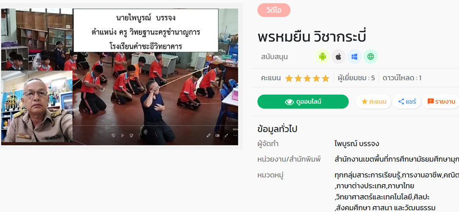This screenshot has width=459, height=212.
Task: Toggle mini view icon on the video player
Action: coord(217,135)
